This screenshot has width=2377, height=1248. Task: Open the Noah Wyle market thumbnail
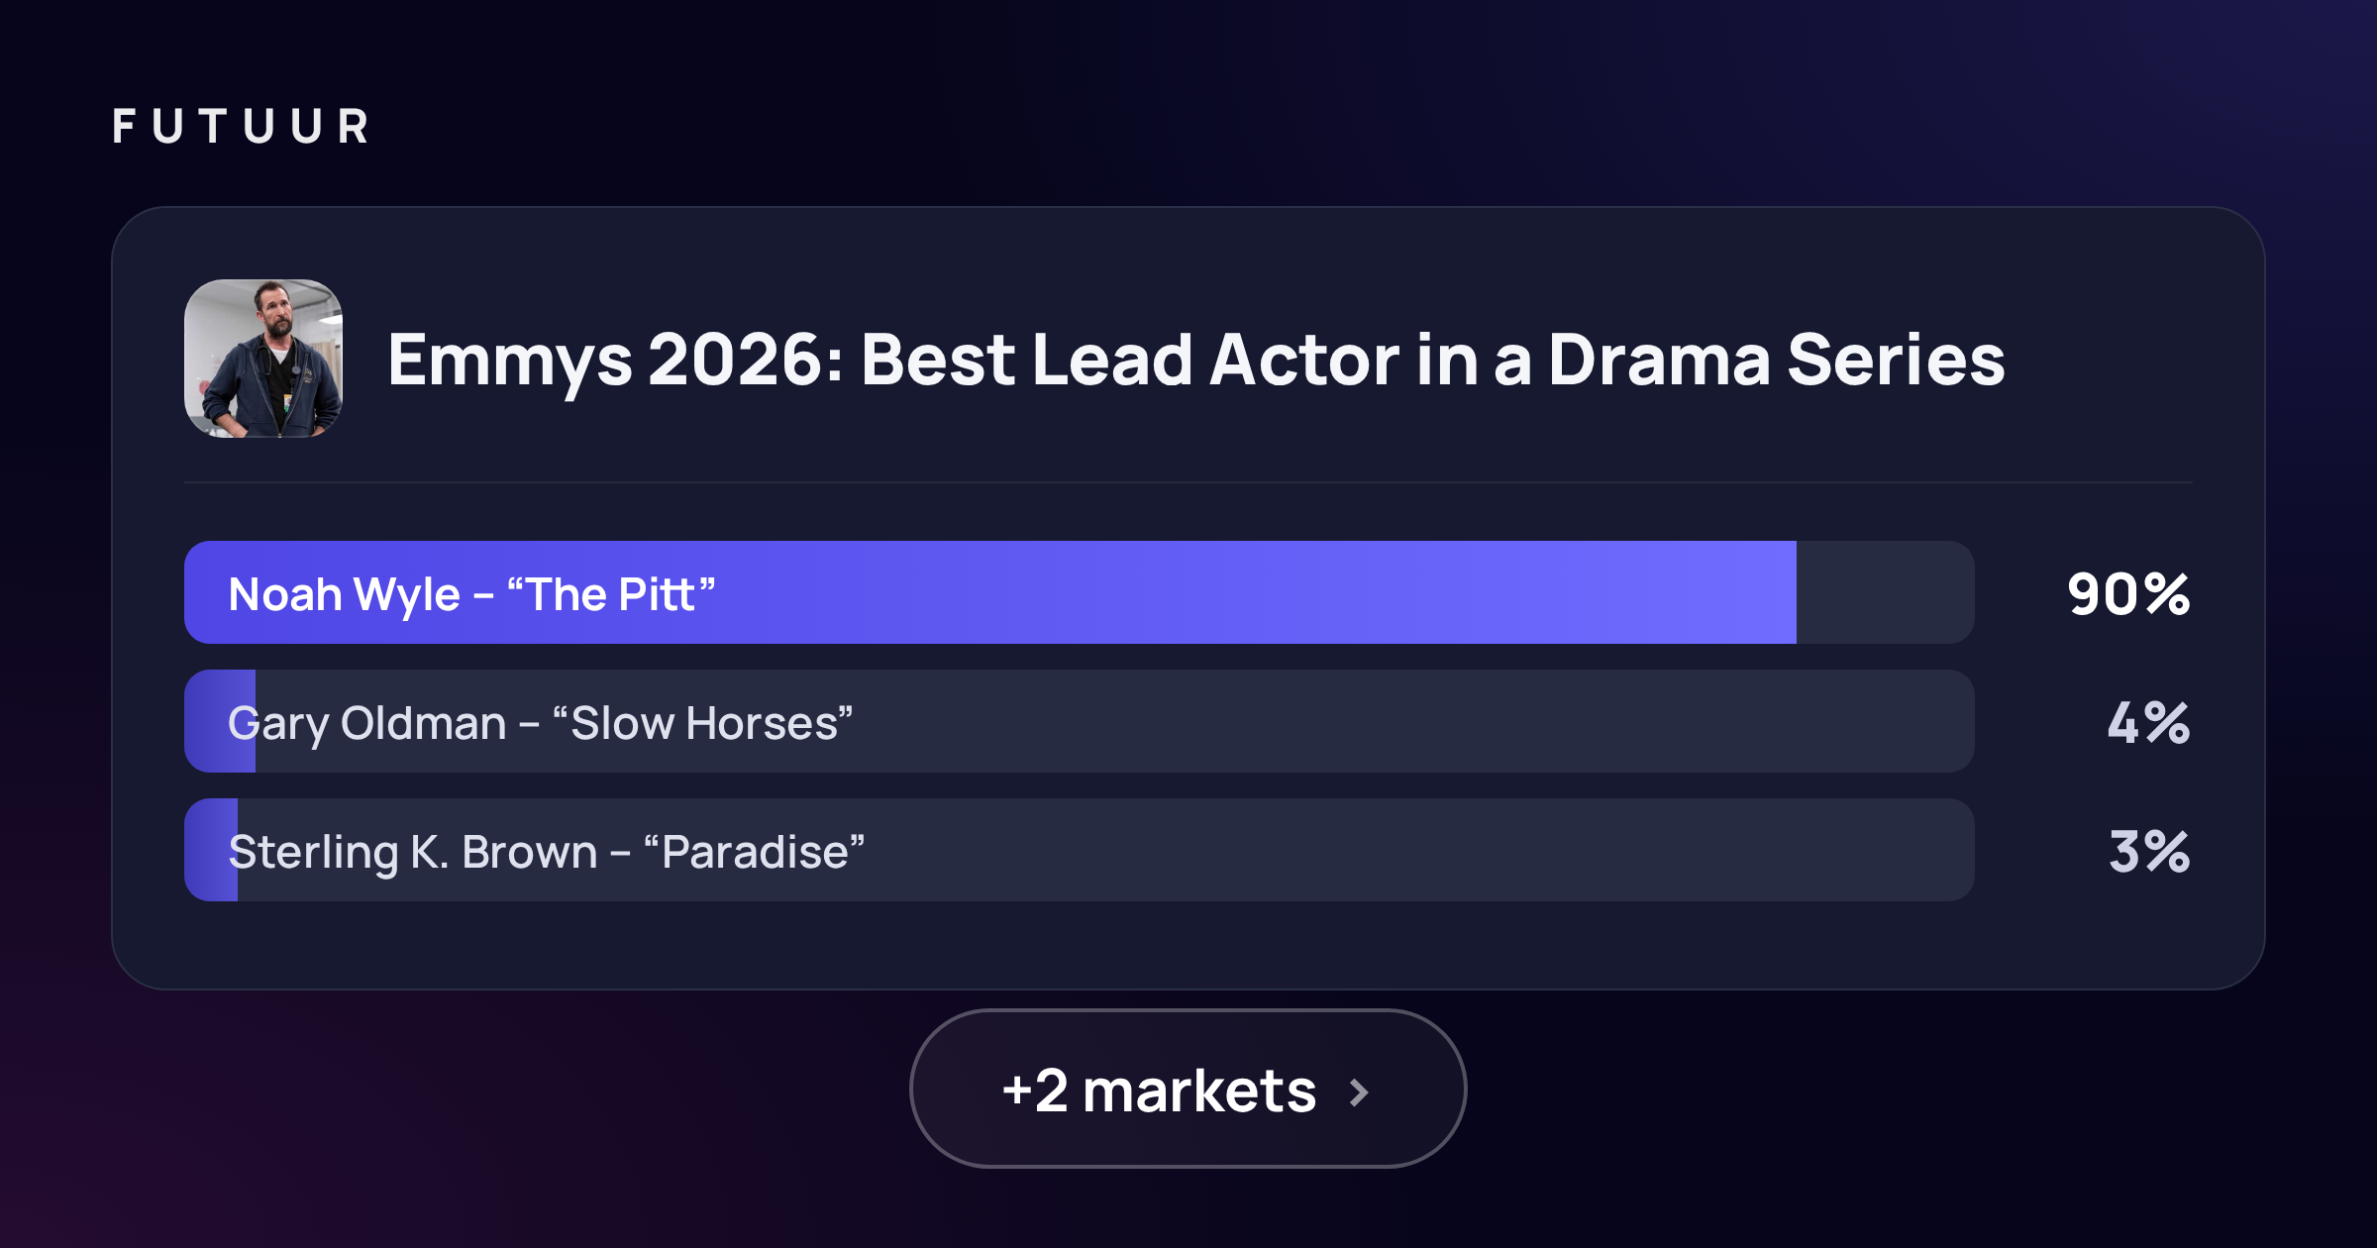tap(263, 359)
